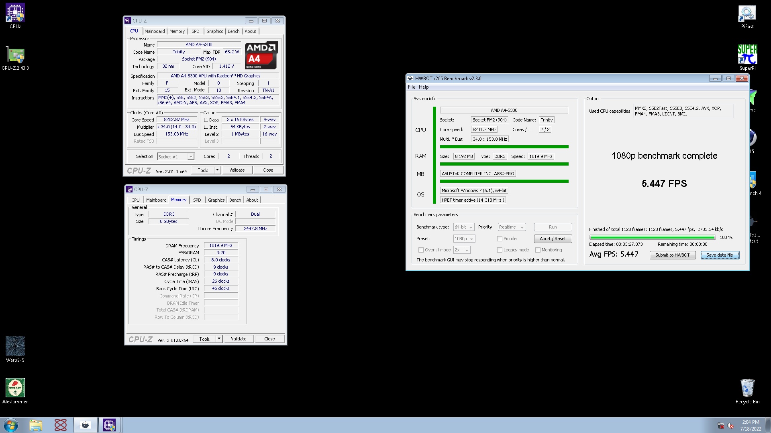Open the File menu in HWBOT
This screenshot has height=433, width=771.
(x=412, y=87)
